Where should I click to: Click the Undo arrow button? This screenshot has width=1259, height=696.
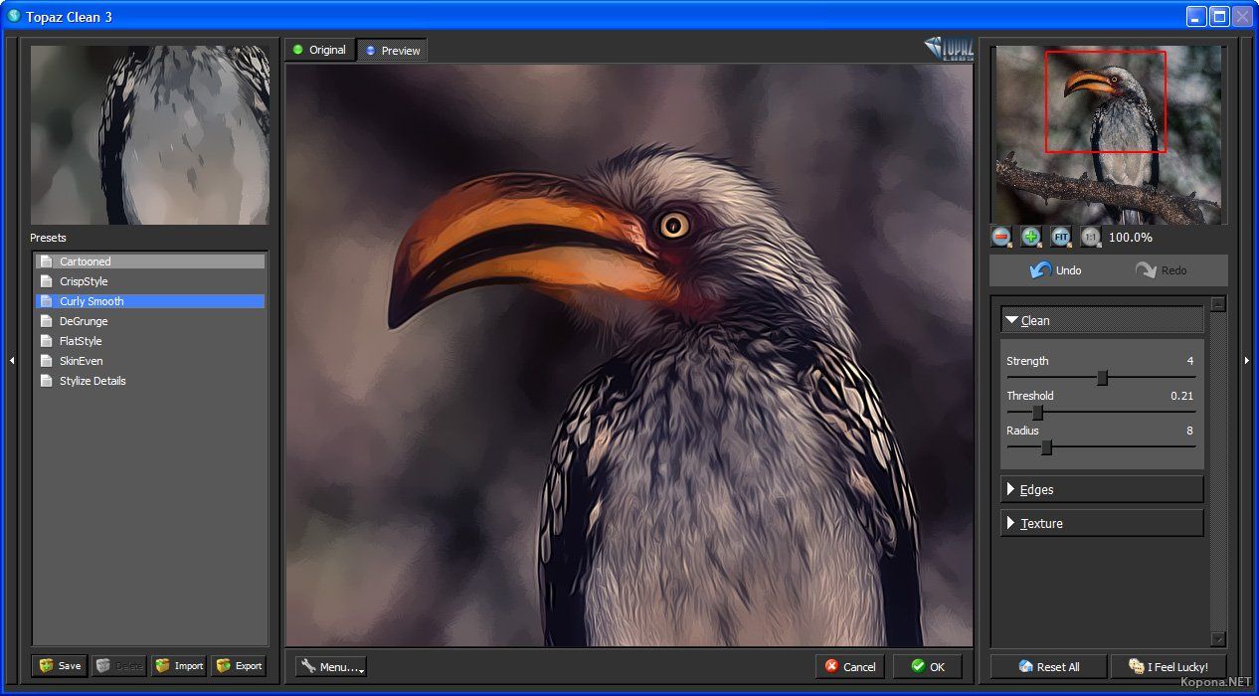[1055, 270]
